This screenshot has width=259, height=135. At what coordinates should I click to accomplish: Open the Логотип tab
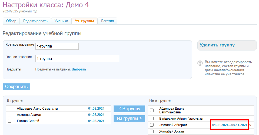point(107,21)
